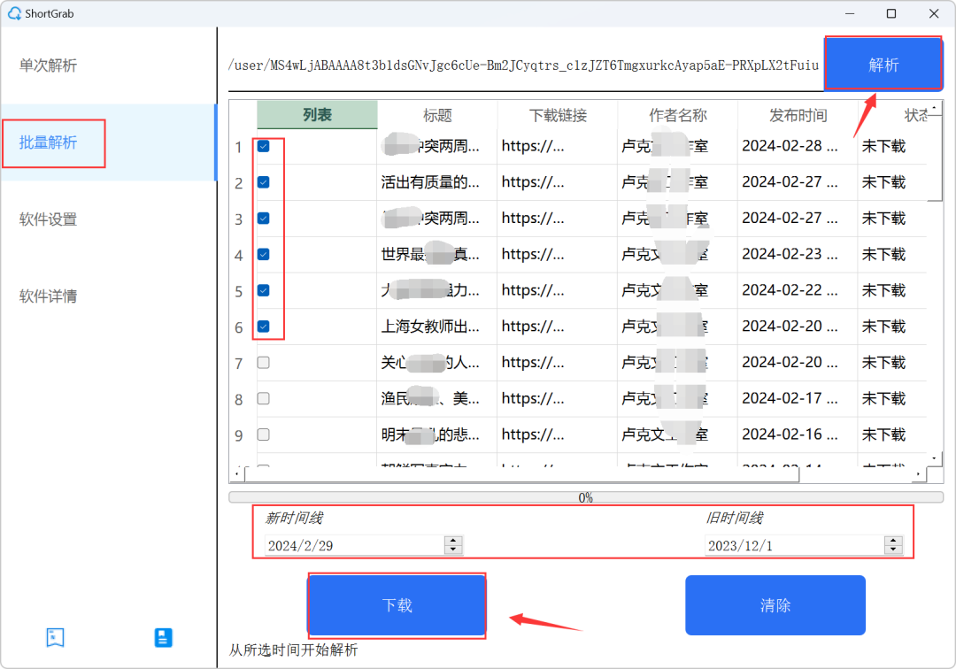Click date cell 2024-02-28
The height and width of the screenshot is (669, 956).
tap(798, 146)
